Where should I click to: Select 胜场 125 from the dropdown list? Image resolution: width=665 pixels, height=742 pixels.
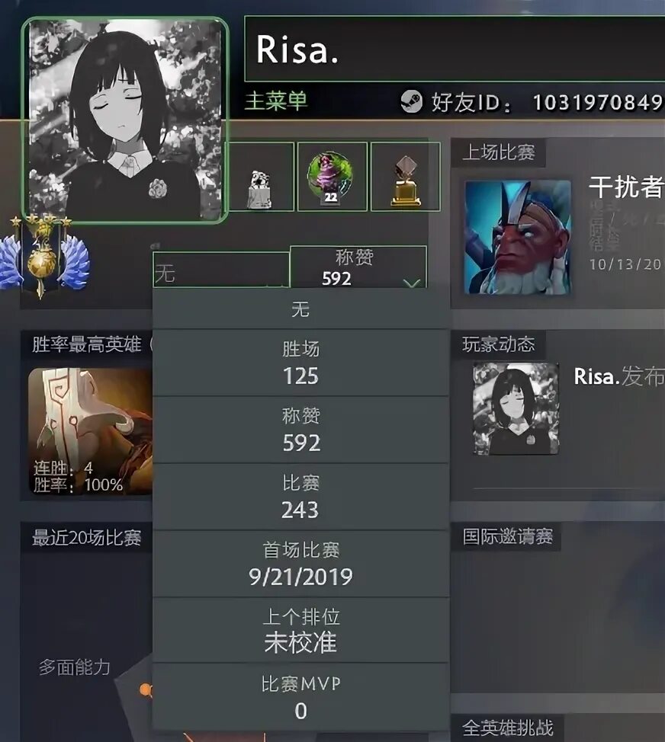point(300,363)
